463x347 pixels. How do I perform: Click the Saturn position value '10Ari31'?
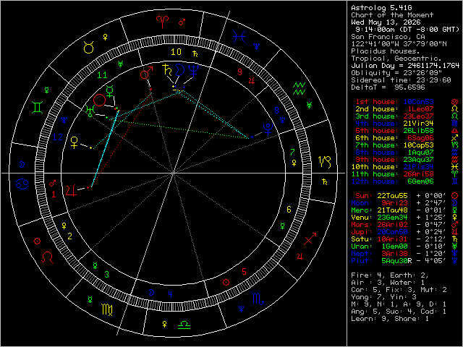(x=392, y=239)
